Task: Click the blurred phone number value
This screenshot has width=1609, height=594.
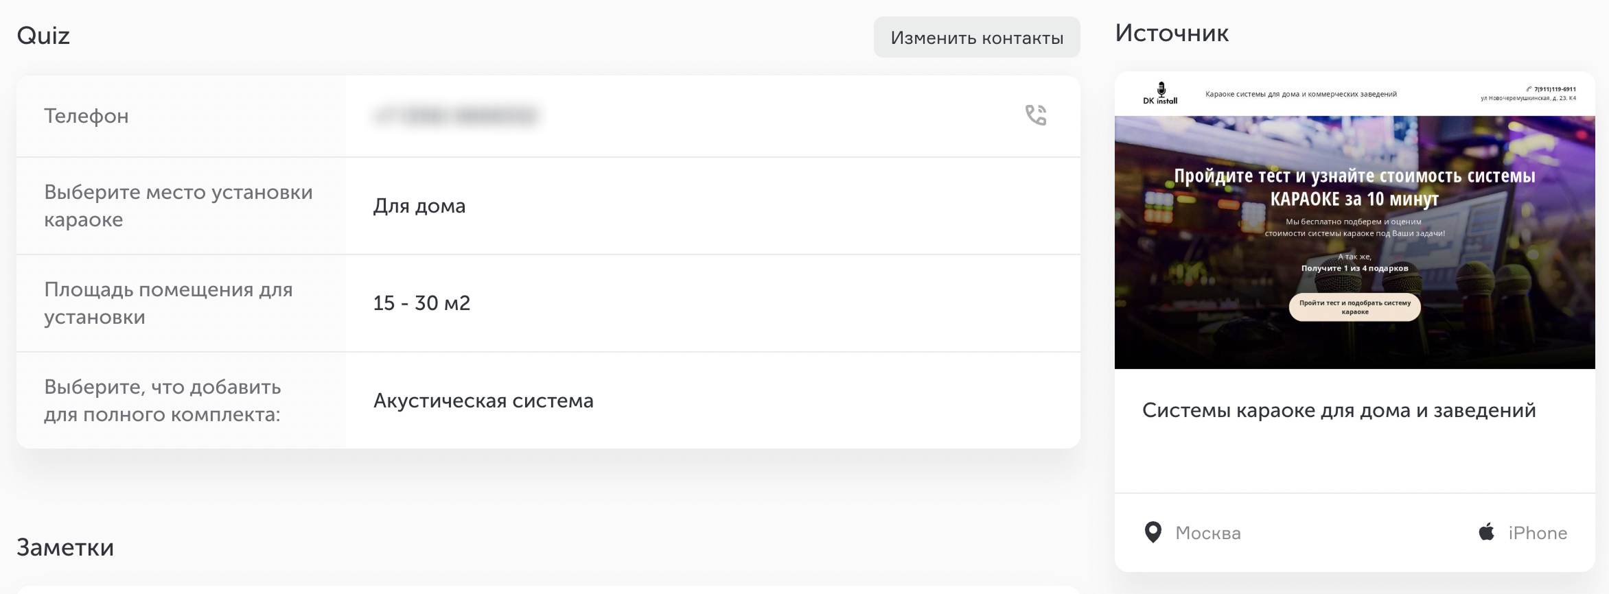Action: (x=456, y=115)
